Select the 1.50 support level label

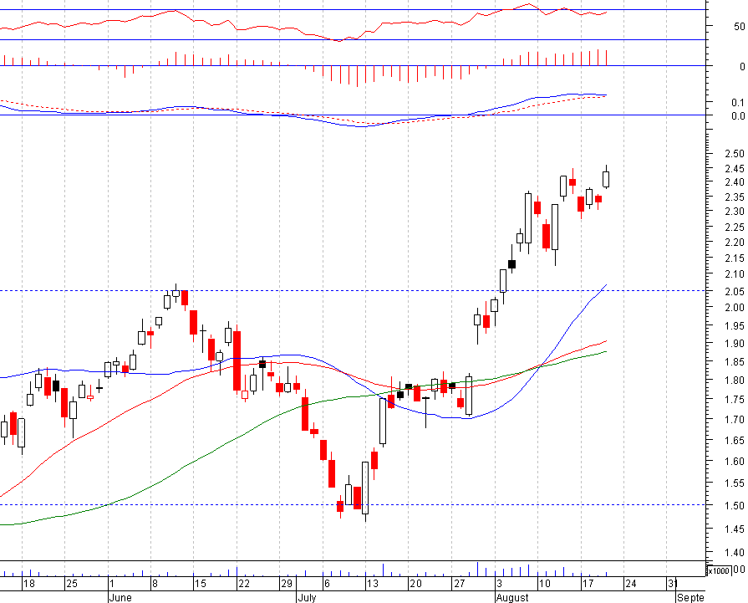tap(734, 506)
